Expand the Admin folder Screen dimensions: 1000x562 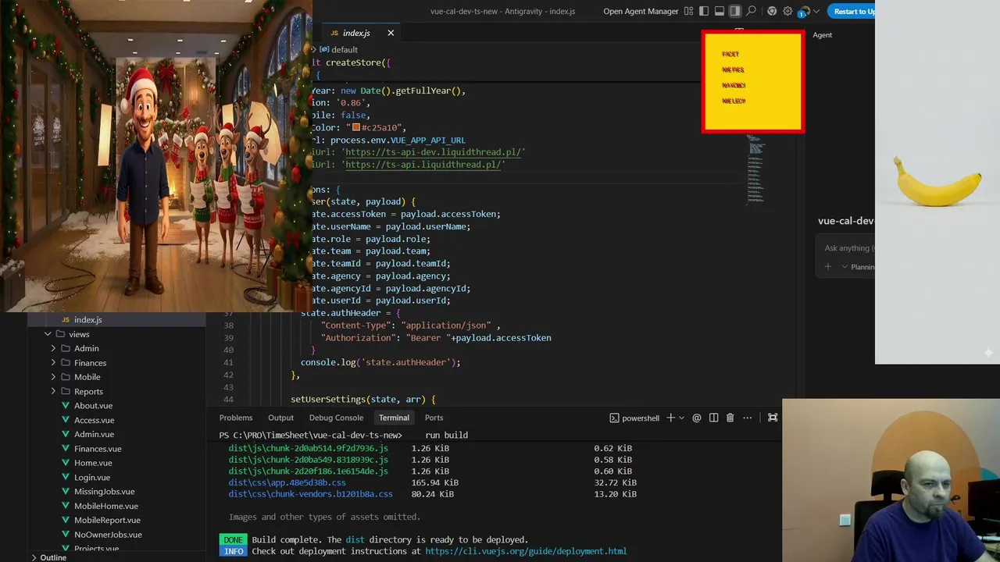(x=117, y=348)
